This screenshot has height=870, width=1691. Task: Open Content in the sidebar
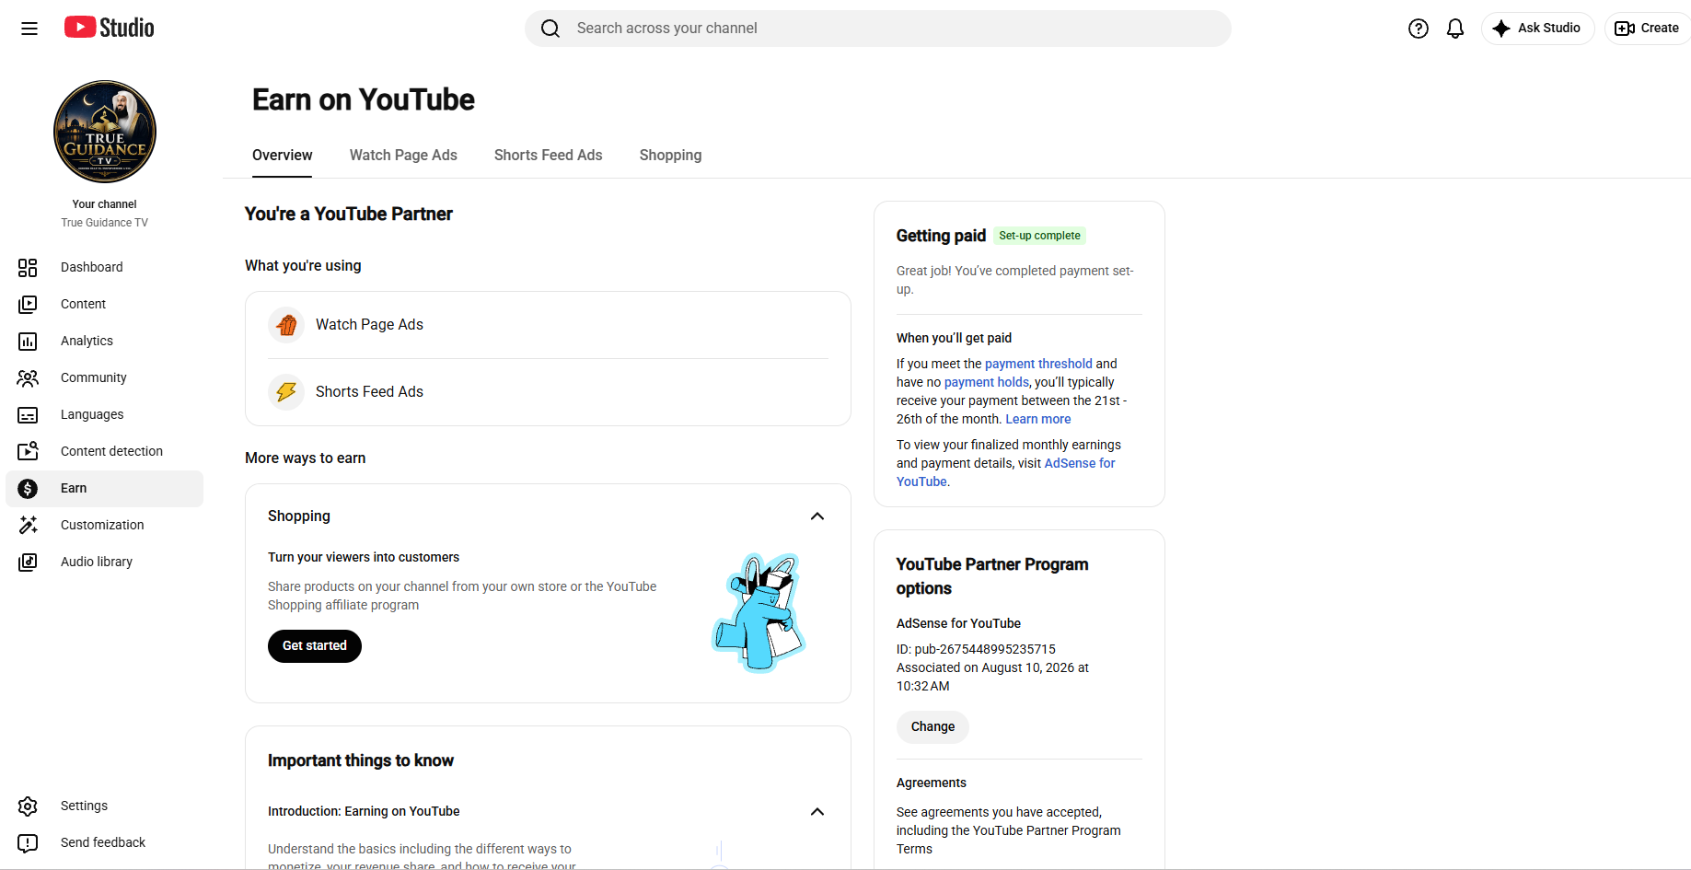[x=83, y=304]
